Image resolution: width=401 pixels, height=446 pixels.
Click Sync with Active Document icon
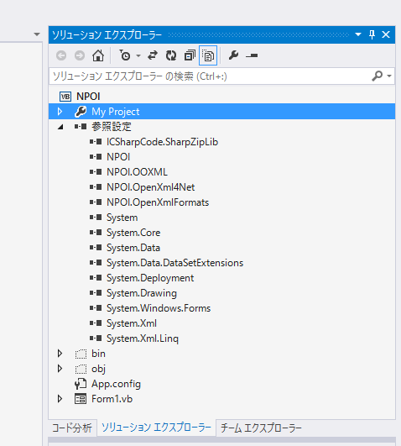[153, 55]
